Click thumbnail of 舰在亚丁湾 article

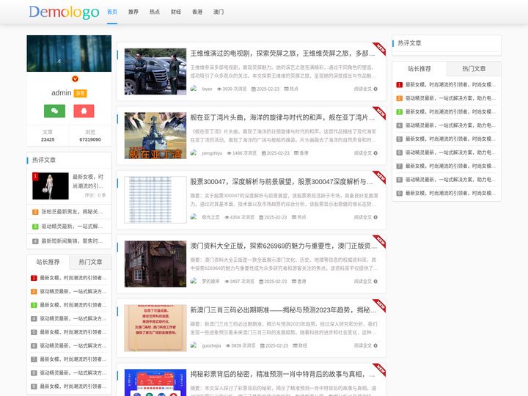click(155, 136)
